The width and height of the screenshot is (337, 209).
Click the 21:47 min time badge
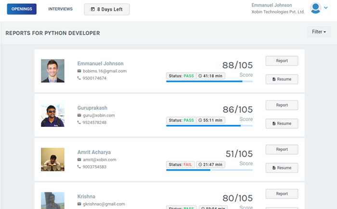210,165
